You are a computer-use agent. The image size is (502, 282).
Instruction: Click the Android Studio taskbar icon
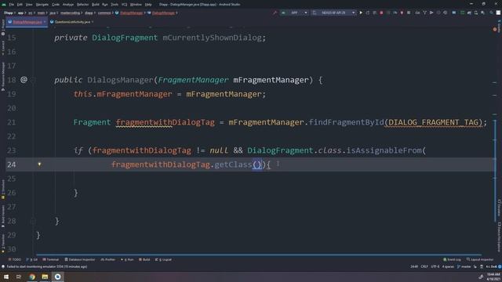pos(57,277)
